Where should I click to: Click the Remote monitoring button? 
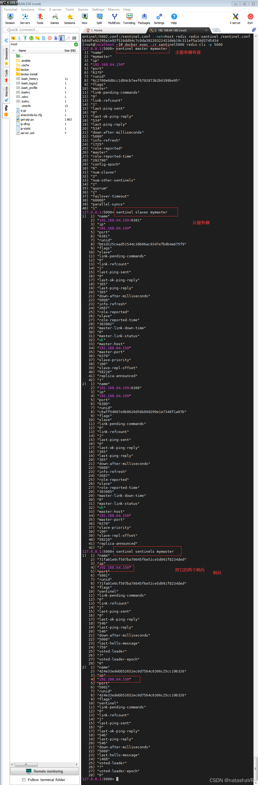44,771
